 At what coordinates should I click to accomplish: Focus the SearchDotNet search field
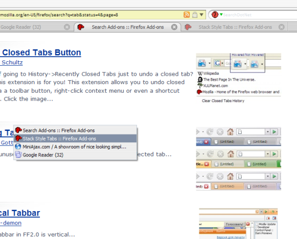[x=260, y=15]
